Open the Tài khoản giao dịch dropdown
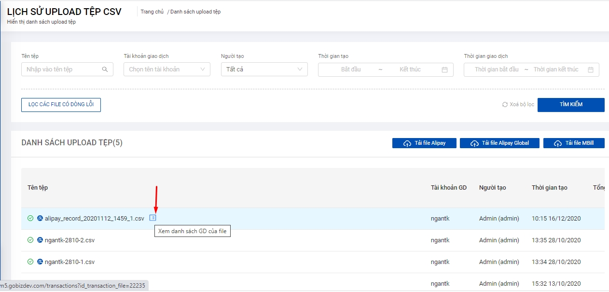Image resolution: width=609 pixels, height=292 pixels. [166, 70]
